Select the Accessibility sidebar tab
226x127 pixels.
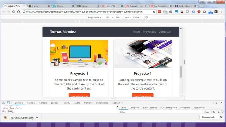pos(199,108)
